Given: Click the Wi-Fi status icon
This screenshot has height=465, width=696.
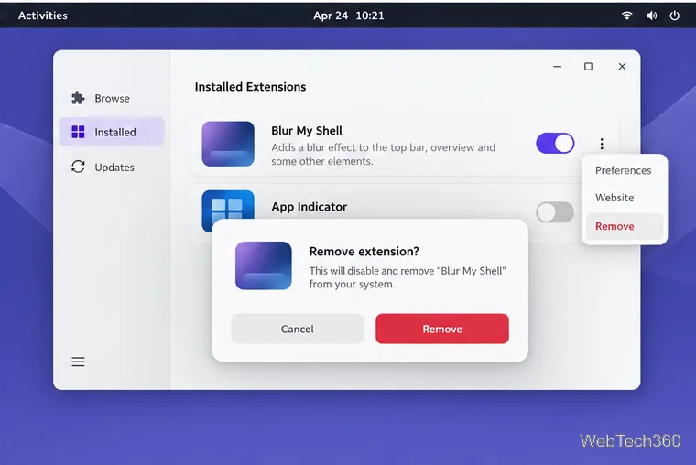Looking at the screenshot, I should (626, 16).
